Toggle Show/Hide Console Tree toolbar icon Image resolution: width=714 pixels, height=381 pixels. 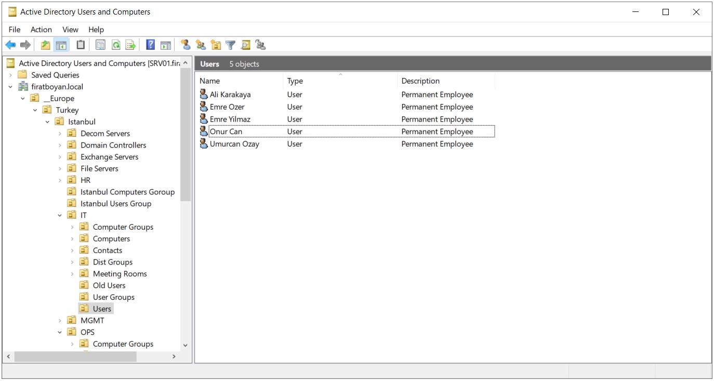coord(61,45)
